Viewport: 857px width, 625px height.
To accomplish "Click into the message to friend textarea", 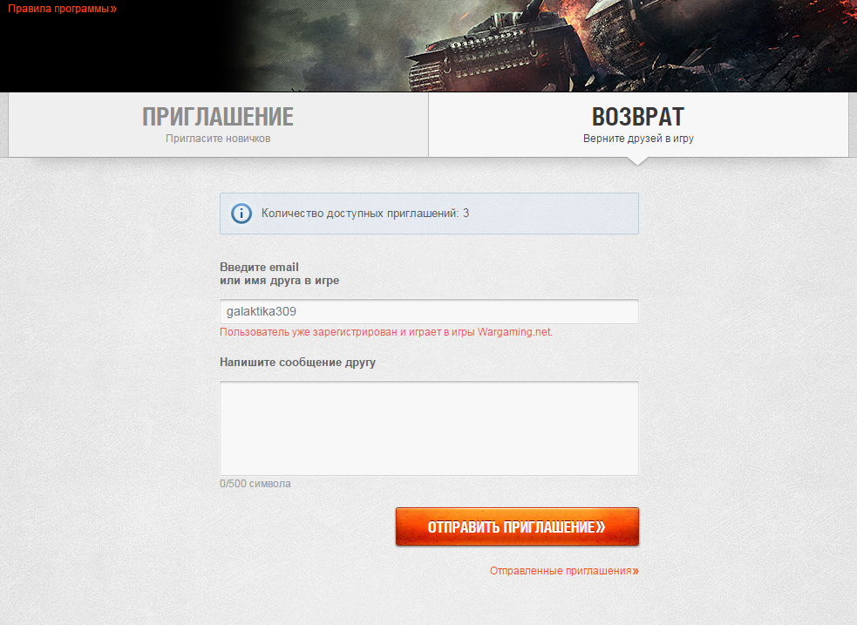I will [429, 428].
